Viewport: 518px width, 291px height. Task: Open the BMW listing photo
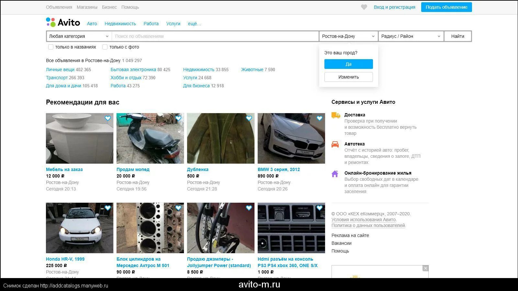click(291, 138)
